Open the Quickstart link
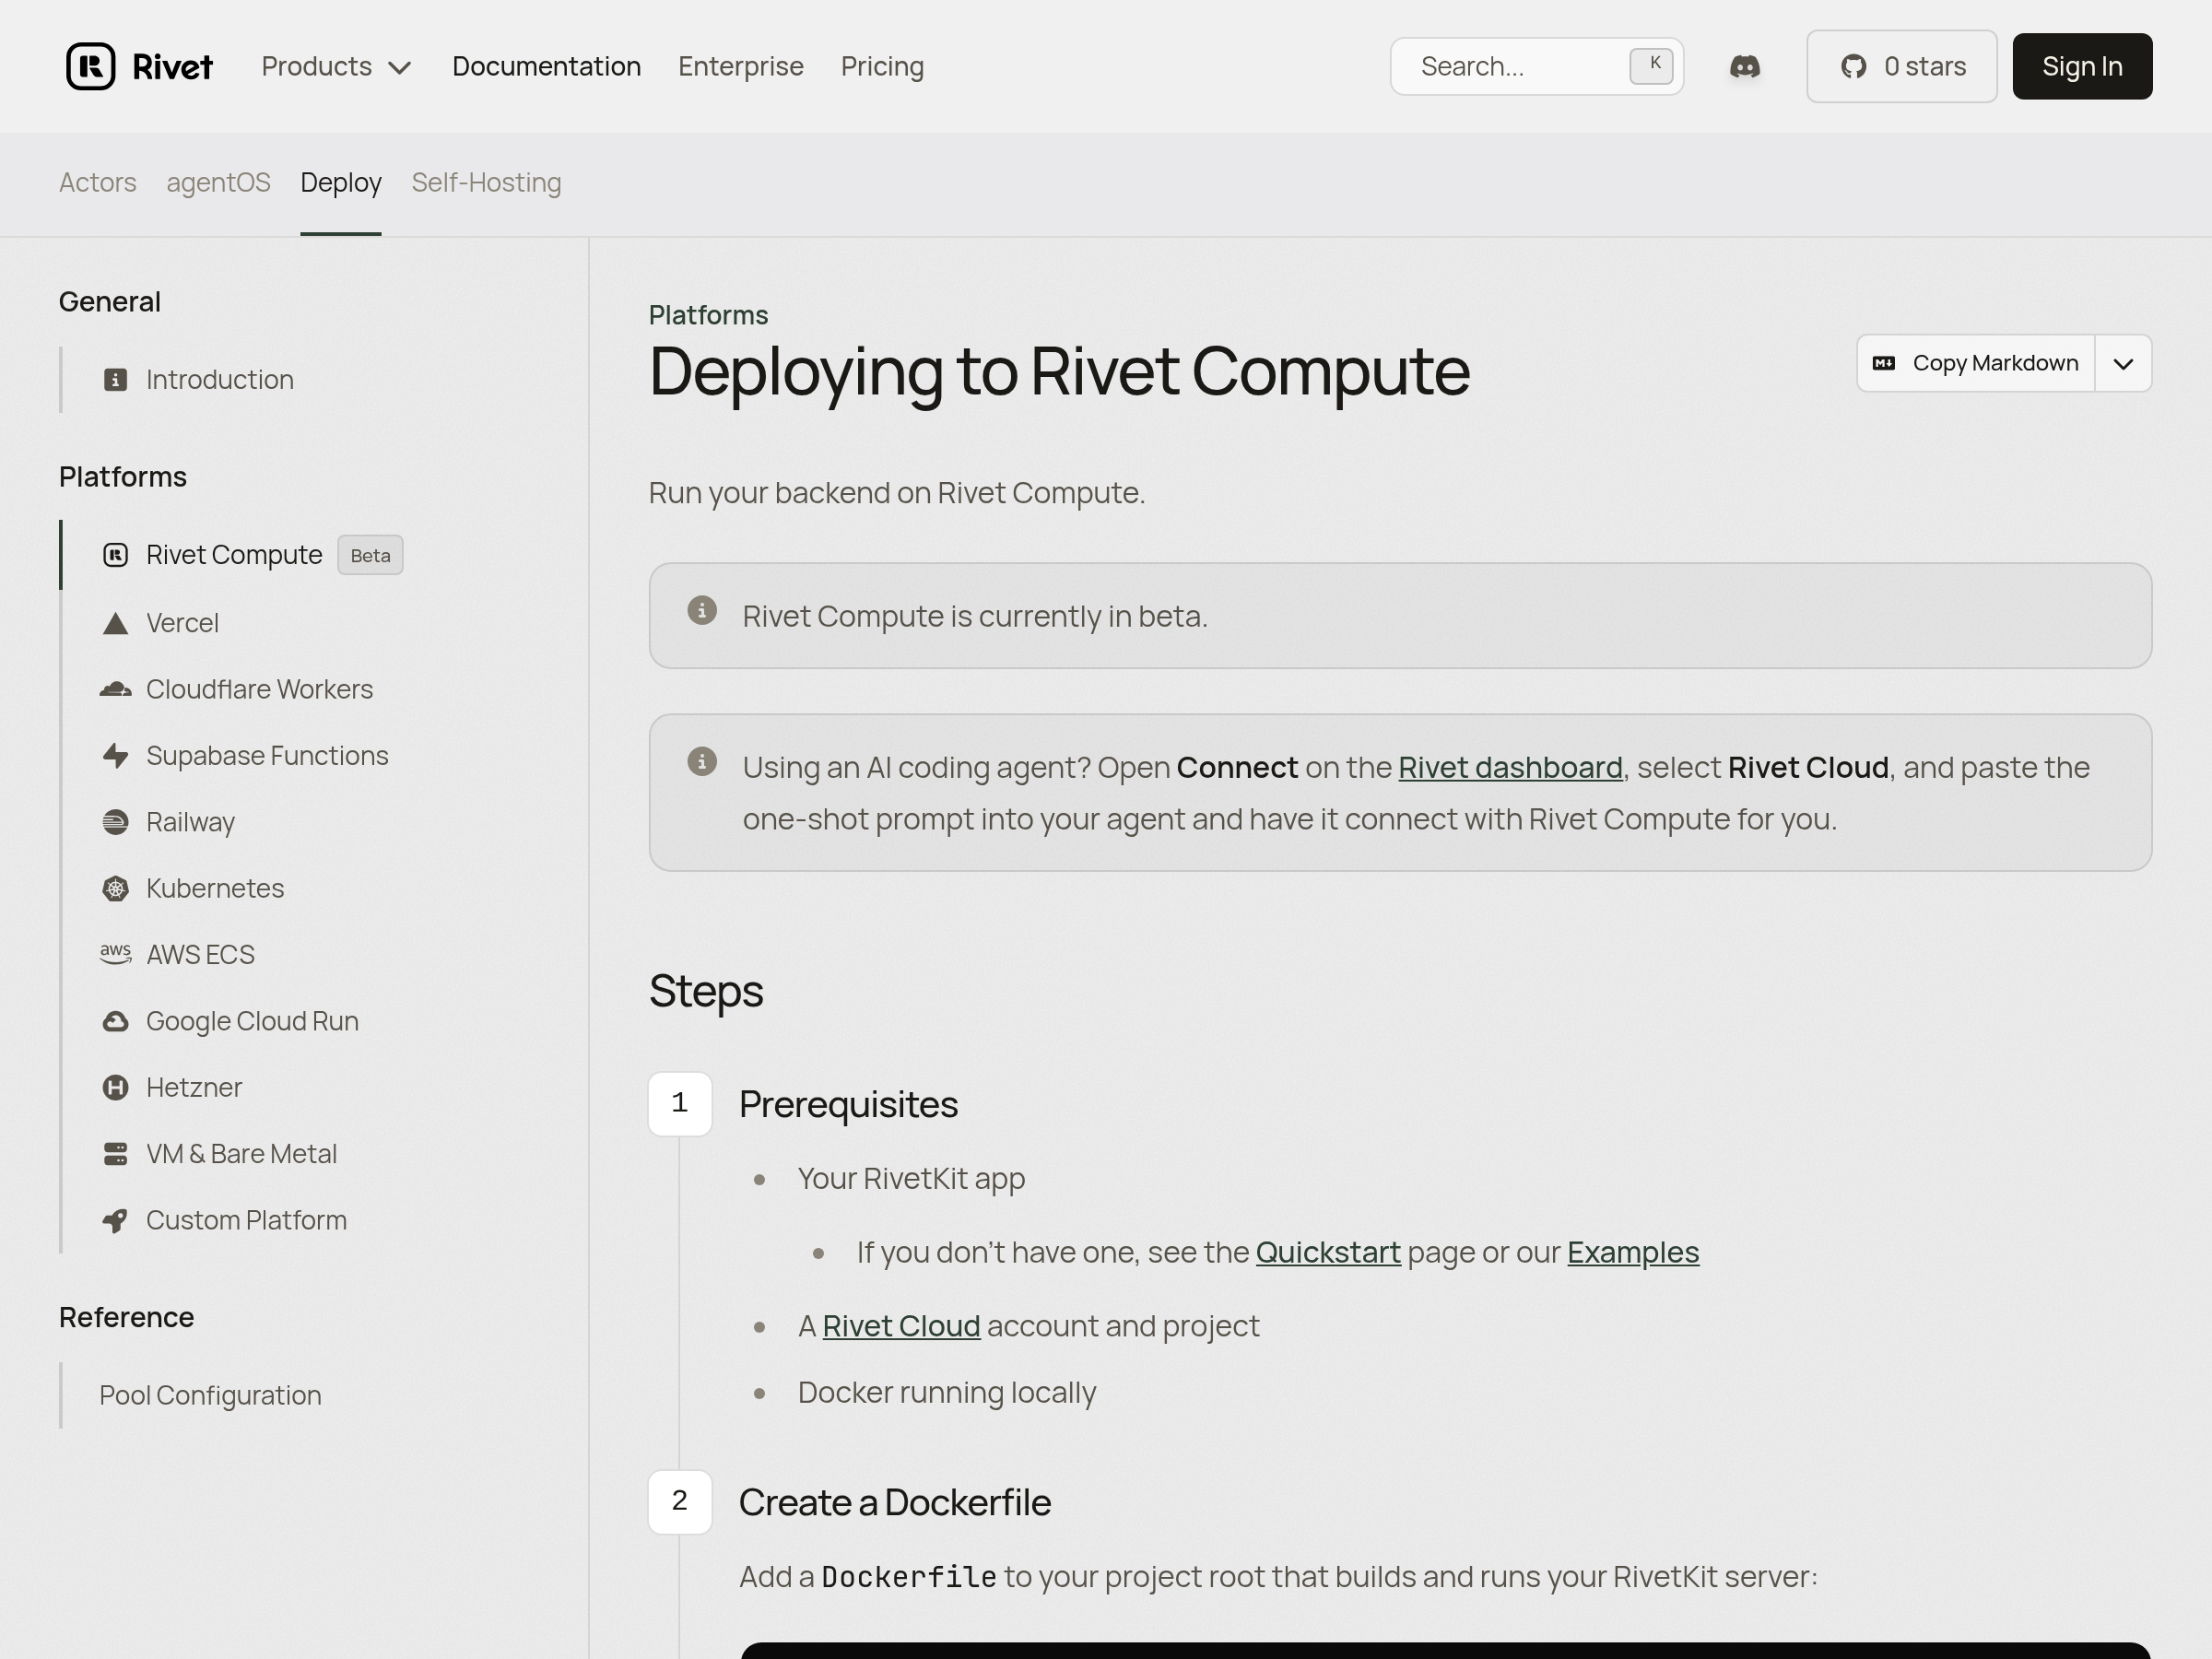The image size is (2212, 1659). click(1328, 1252)
